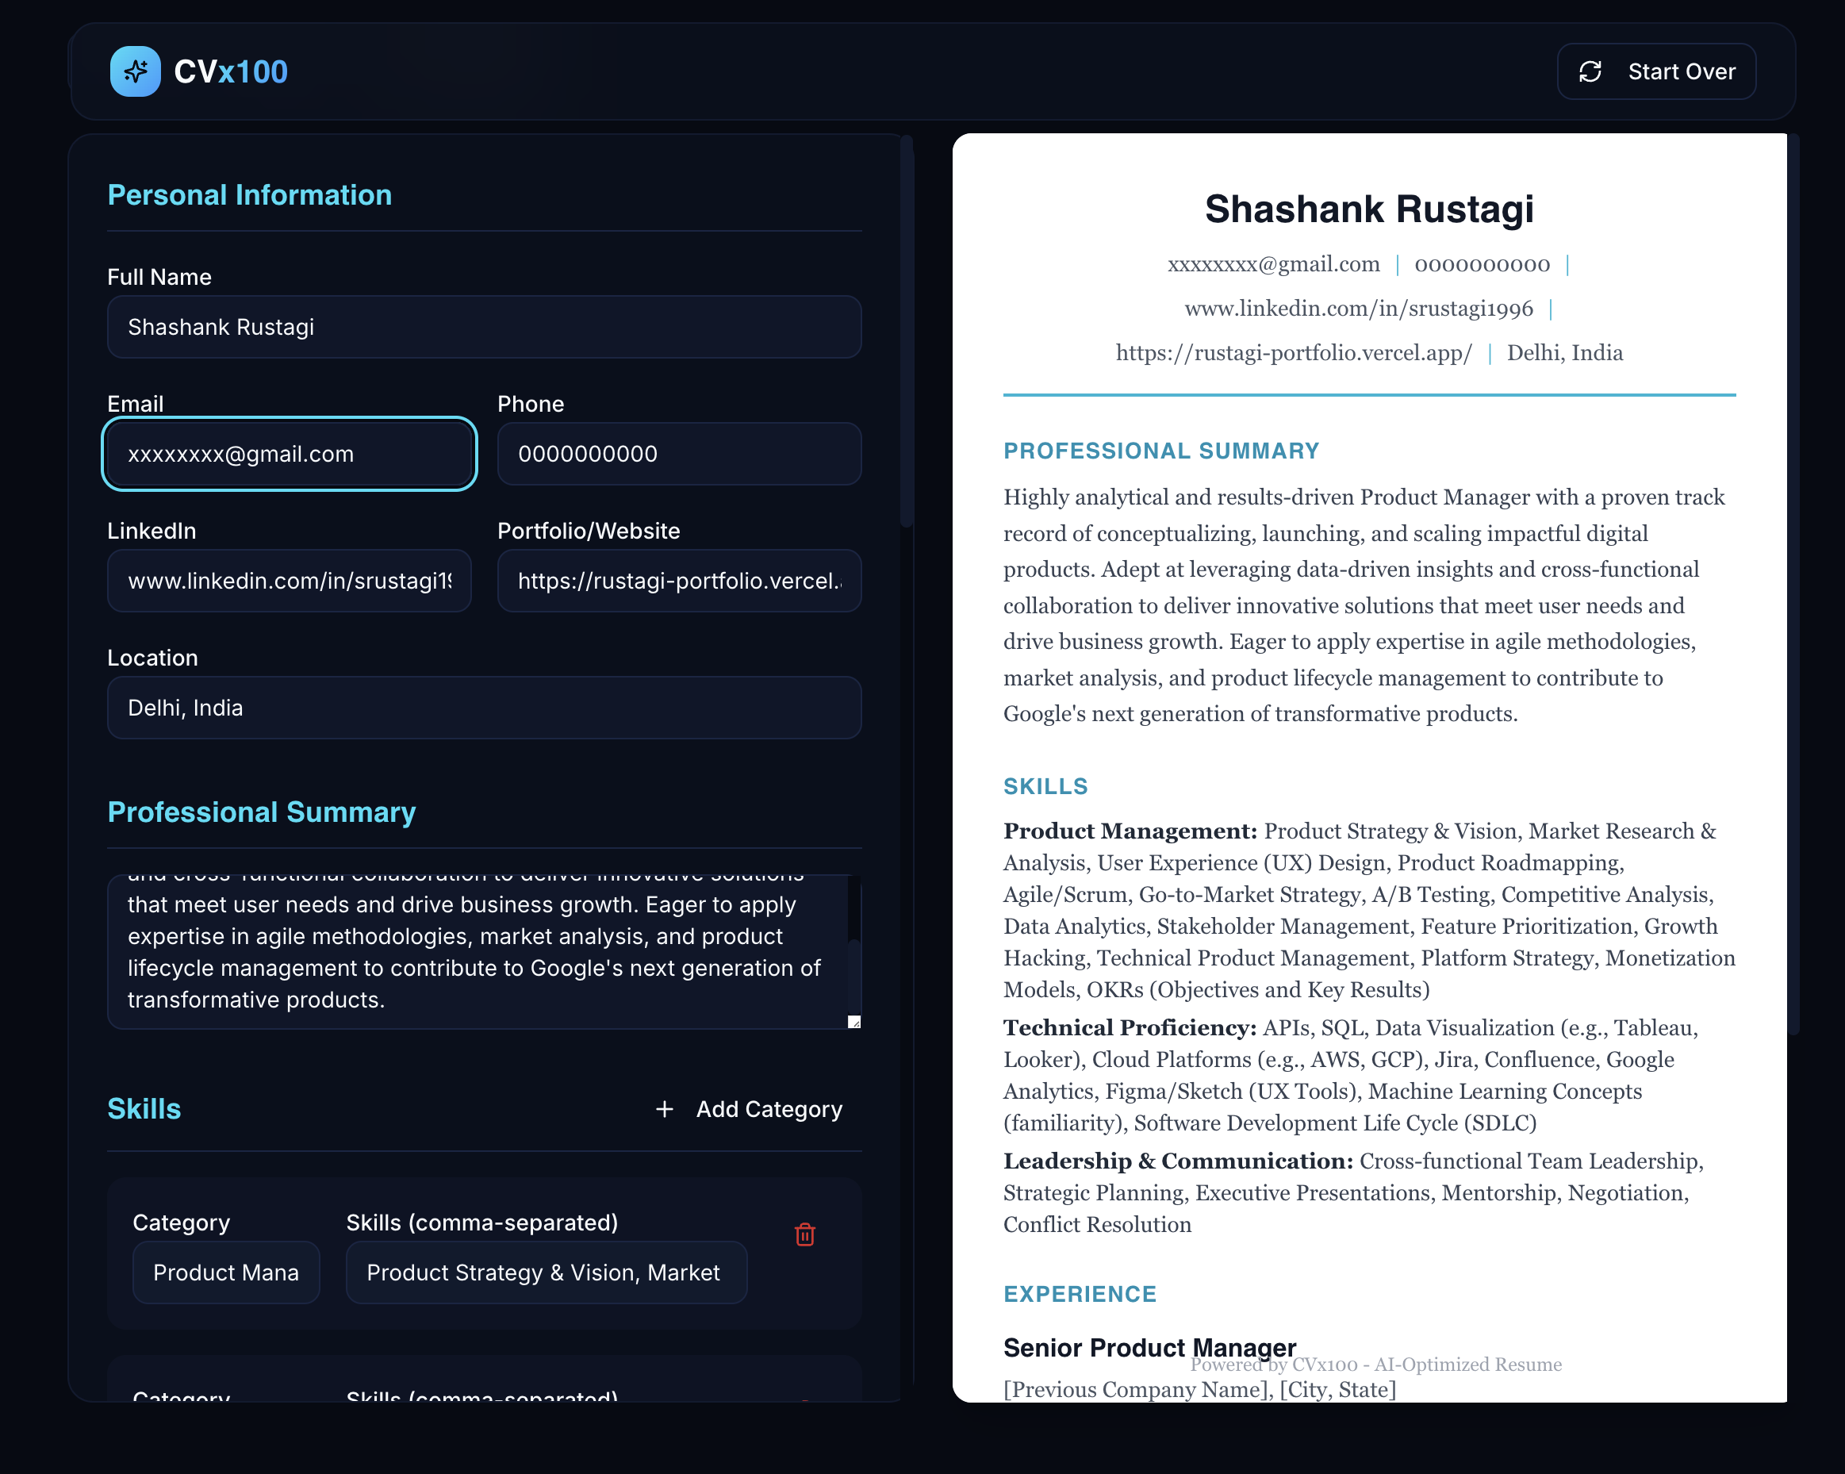Click the resize grip of the summary textarea
This screenshot has height=1474, width=1845.
click(x=853, y=1022)
